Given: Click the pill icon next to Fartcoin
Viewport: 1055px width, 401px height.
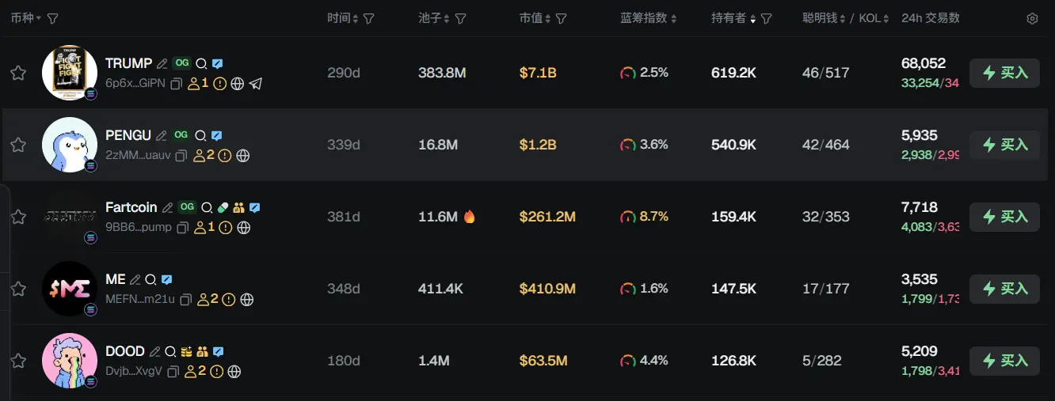Looking at the screenshot, I should click(223, 207).
